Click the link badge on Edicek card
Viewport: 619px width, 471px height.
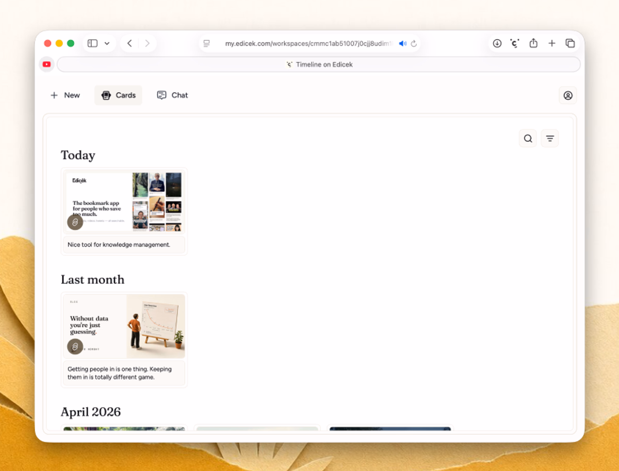click(x=75, y=222)
